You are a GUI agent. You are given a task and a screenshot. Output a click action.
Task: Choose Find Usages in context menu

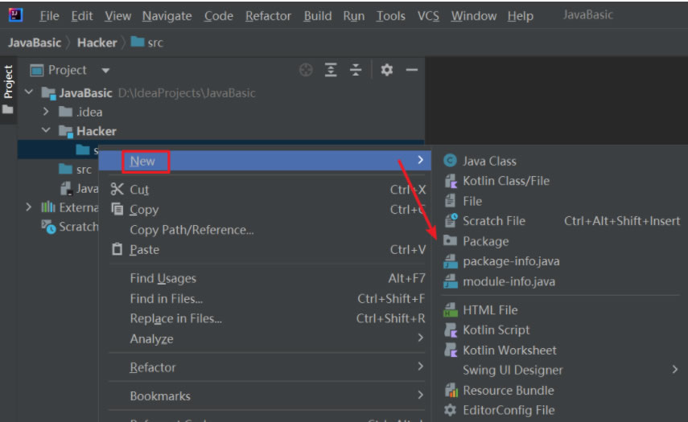click(163, 278)
